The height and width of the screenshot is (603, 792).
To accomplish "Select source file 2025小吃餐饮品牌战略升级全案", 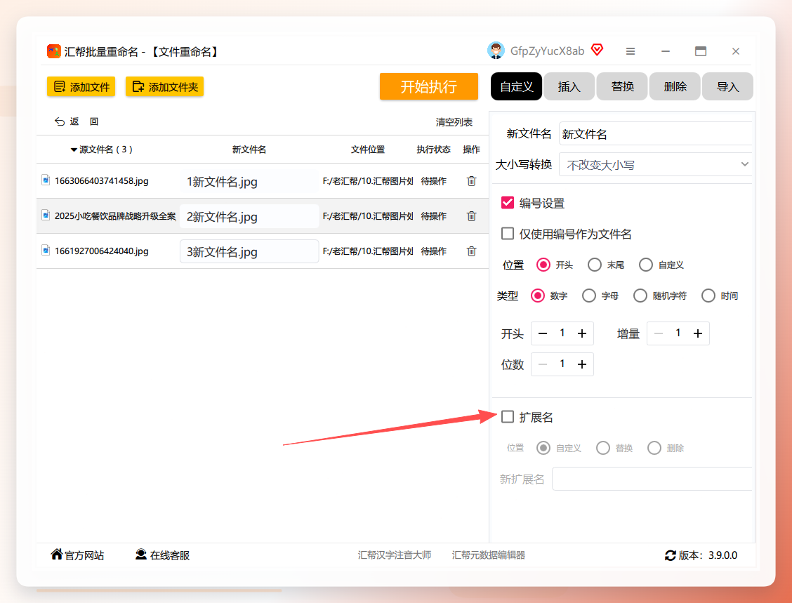I will pyautogui.click(x=115, y=216).
